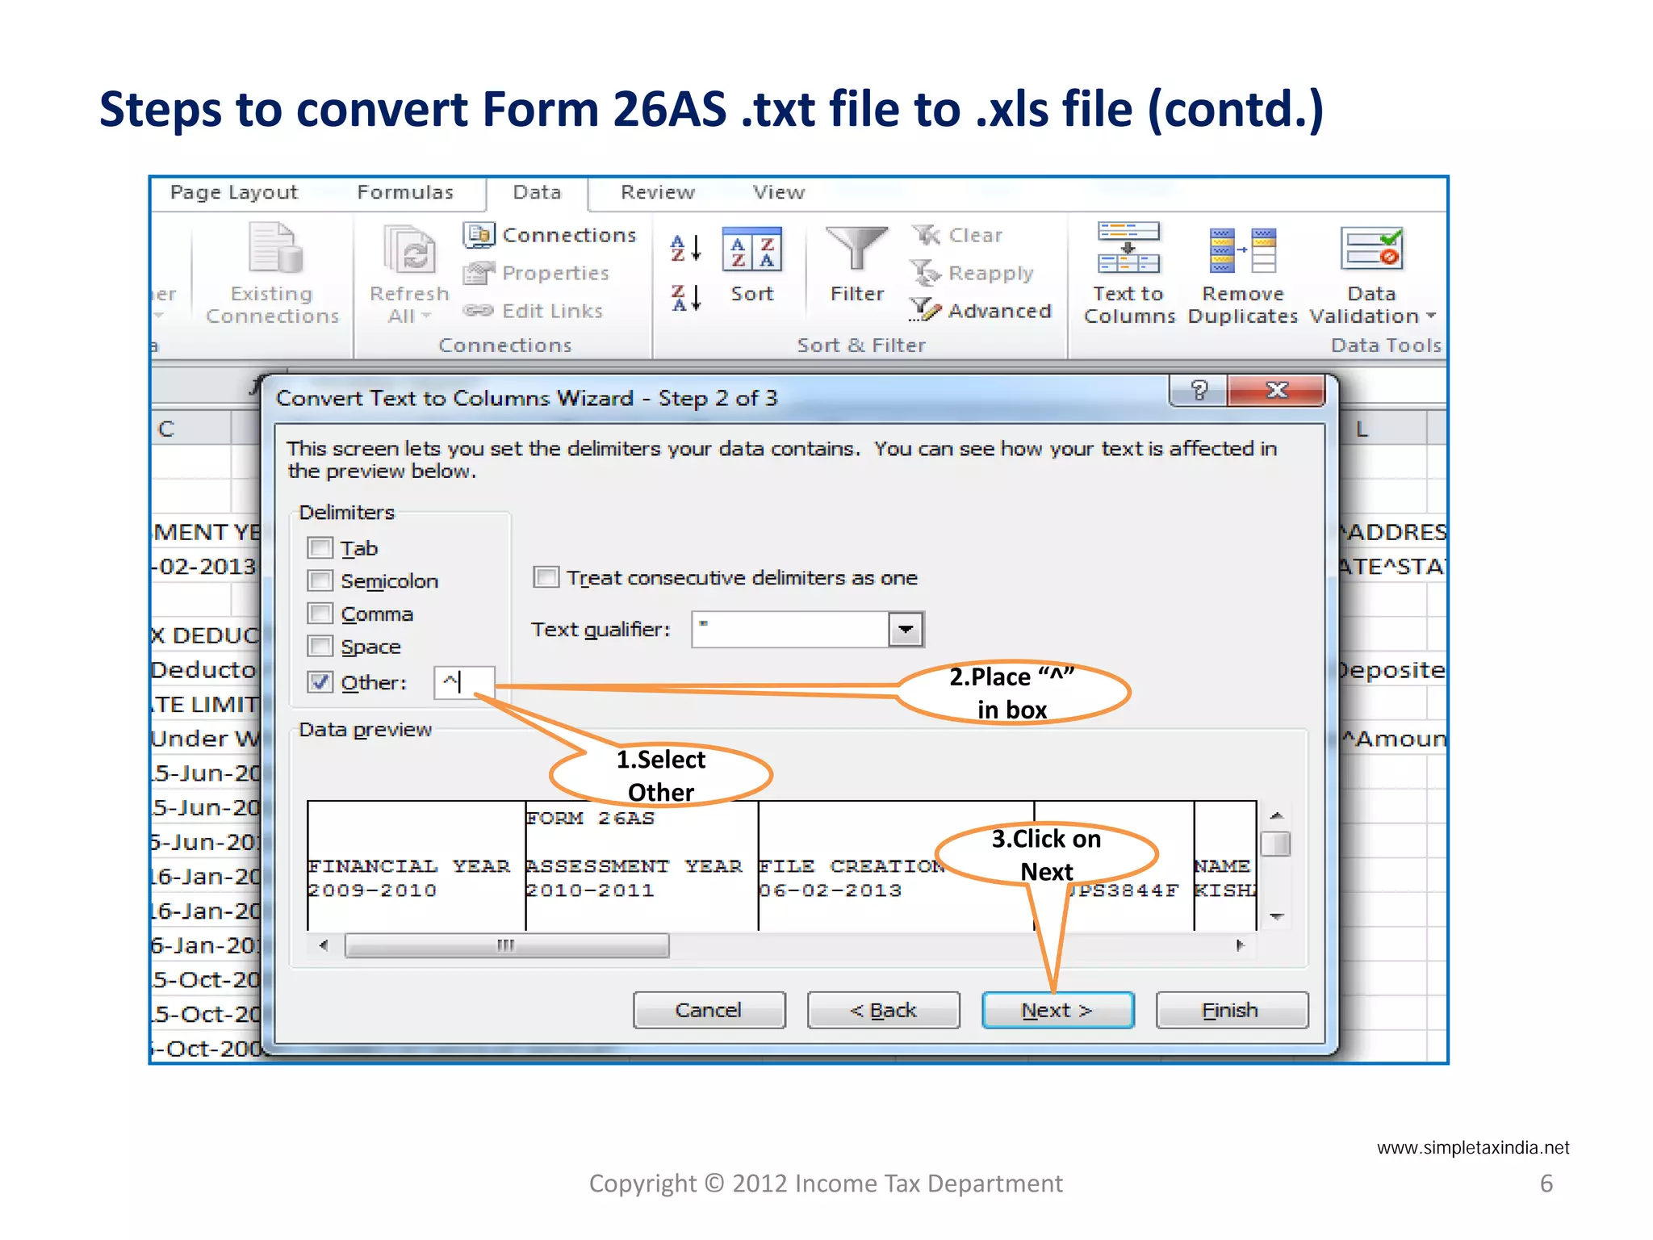The height and width of the screenshot is (1240, 1653).
Task: Click the Clear filter icon
Action: [926, 235]
